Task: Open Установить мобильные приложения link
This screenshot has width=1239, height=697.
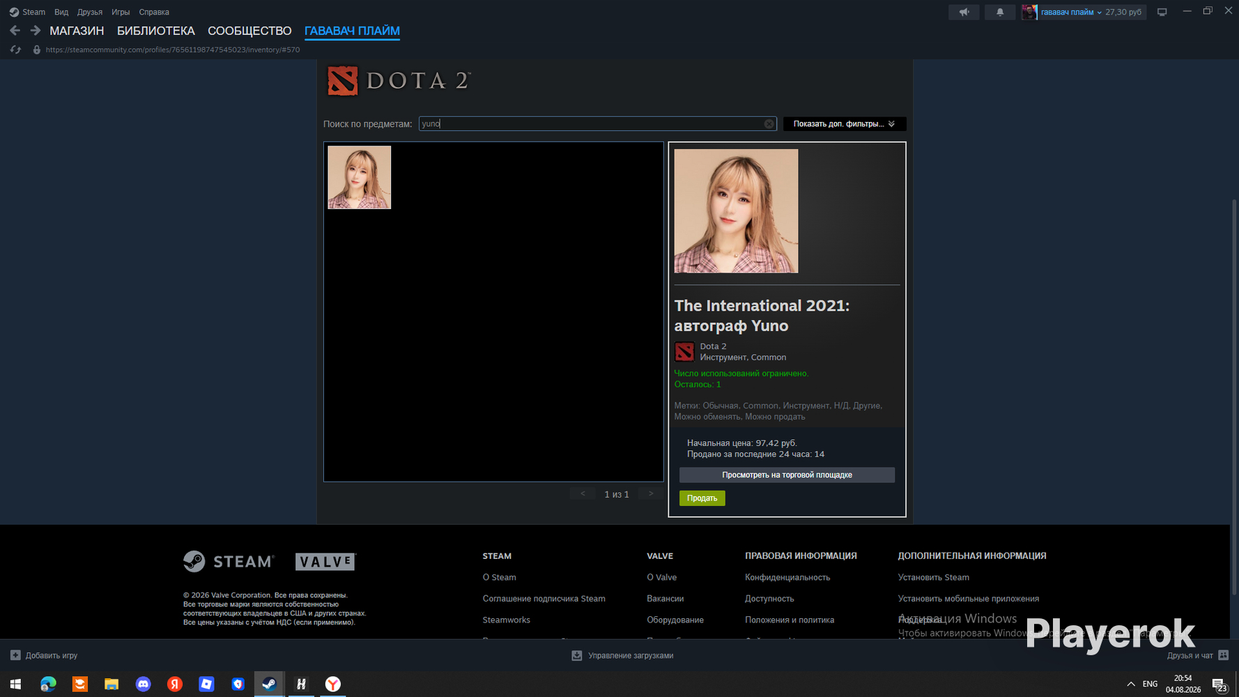Action: point(969,599)
